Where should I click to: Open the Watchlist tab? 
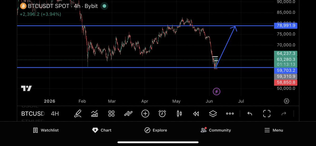pyautogui.click(x=46, y=130)
